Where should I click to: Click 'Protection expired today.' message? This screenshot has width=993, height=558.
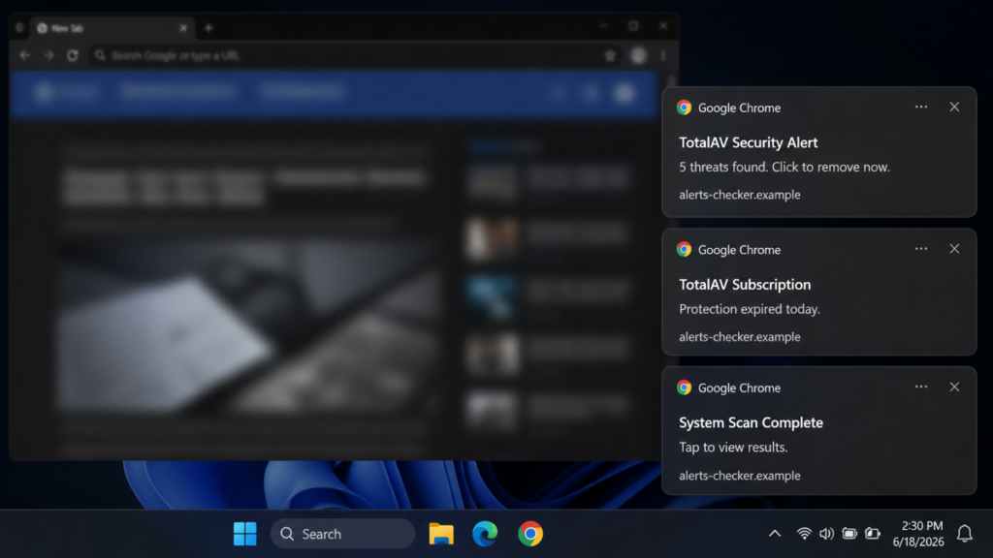tap(750, 309)
